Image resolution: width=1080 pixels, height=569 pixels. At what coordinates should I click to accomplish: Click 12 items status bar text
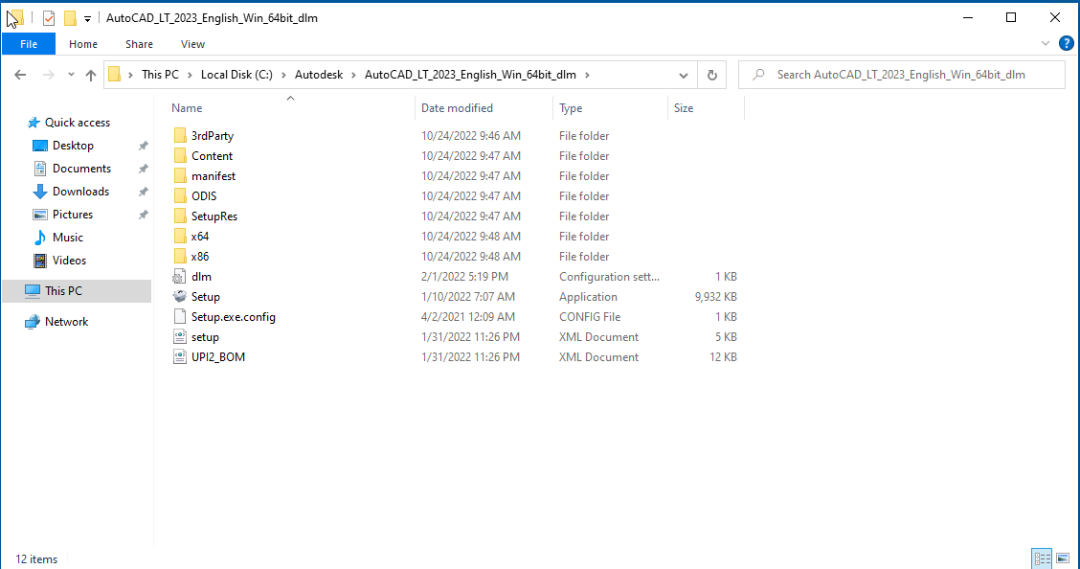coord(36,559)
